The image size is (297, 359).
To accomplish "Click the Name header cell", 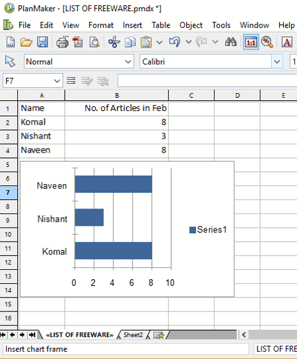I will coord(42,108).
